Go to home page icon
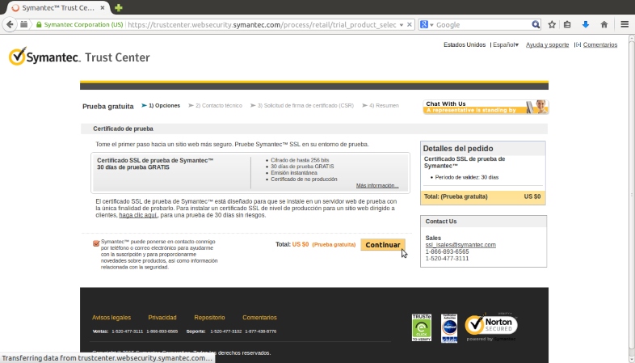 pyautogui.click(x=604, y=25)
